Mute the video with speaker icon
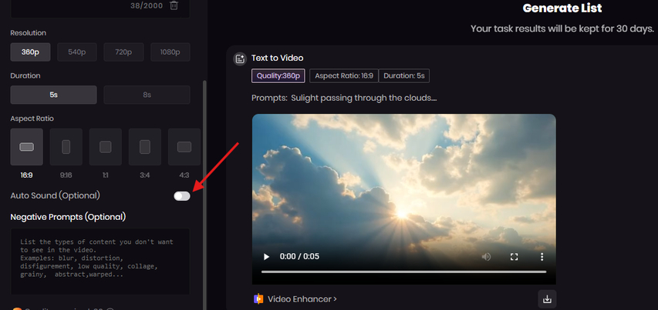 486,257
